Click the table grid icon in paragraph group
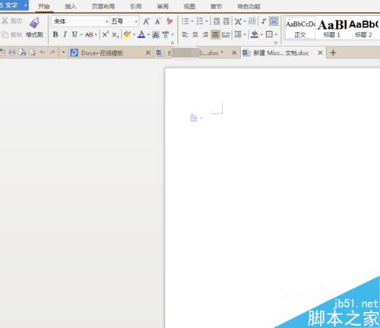This screenshot has height=328, width=380. coord(252,21)
